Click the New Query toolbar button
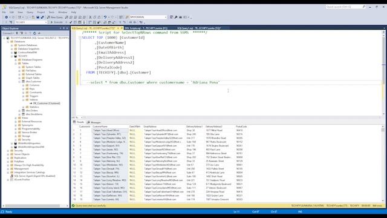Image resolution: width=387 pixels, height=218 pixels. [x=55, y=17]
